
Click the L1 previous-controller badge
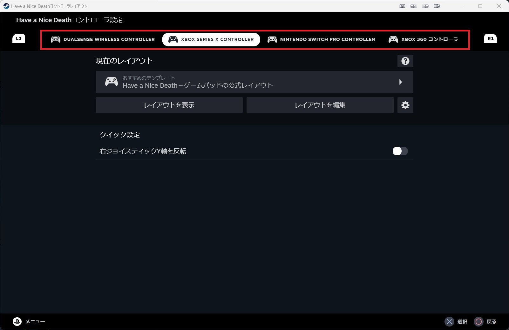(19, 38)
